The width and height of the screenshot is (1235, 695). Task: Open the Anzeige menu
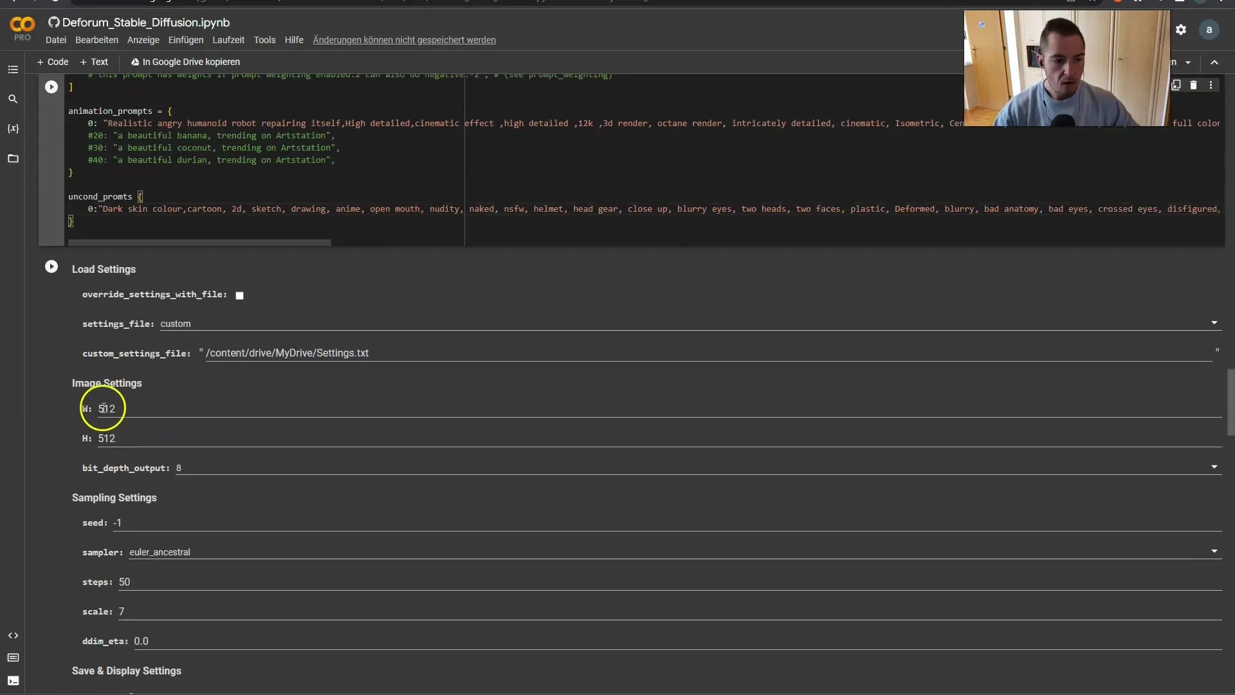(143, 40)
